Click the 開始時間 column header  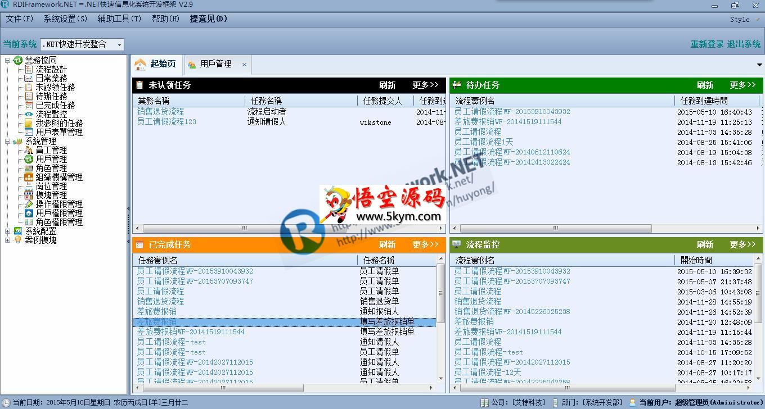(x=713, y=260)
